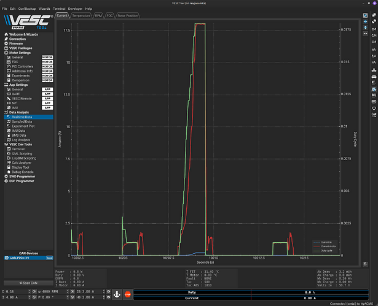The image size is (378, 306).
Task: Toggle RT realtime data streaming icon
Action: click(374, 83)
